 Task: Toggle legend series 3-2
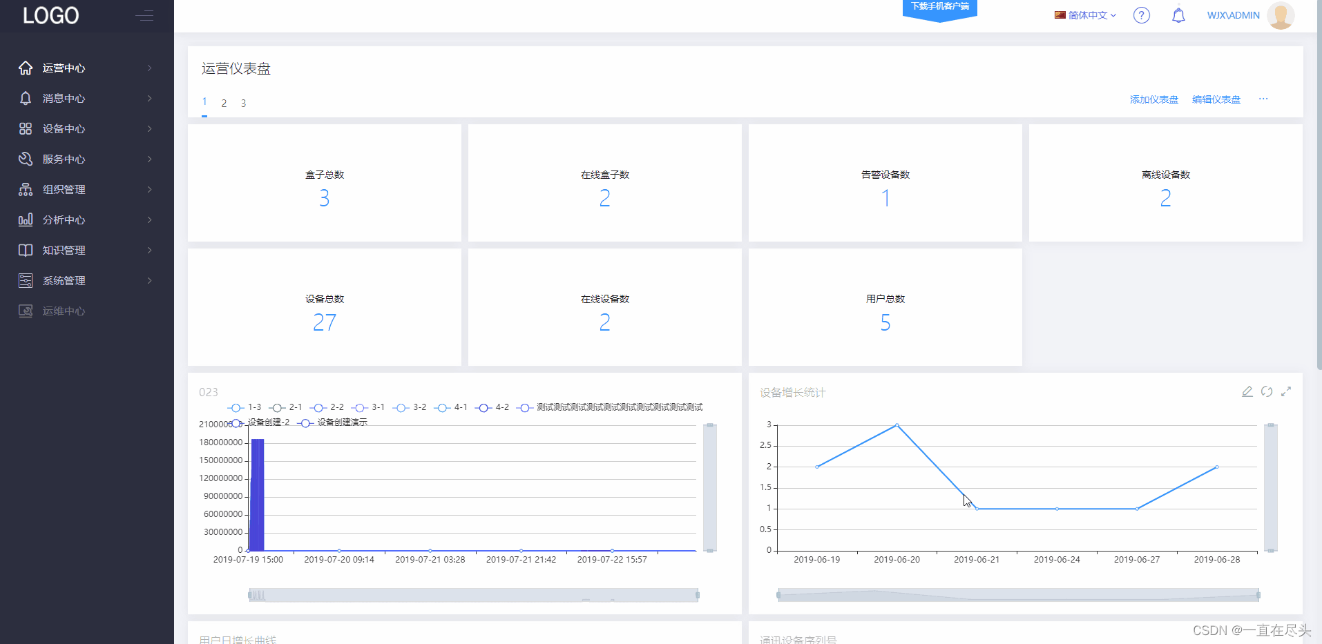tap(410, 407)
